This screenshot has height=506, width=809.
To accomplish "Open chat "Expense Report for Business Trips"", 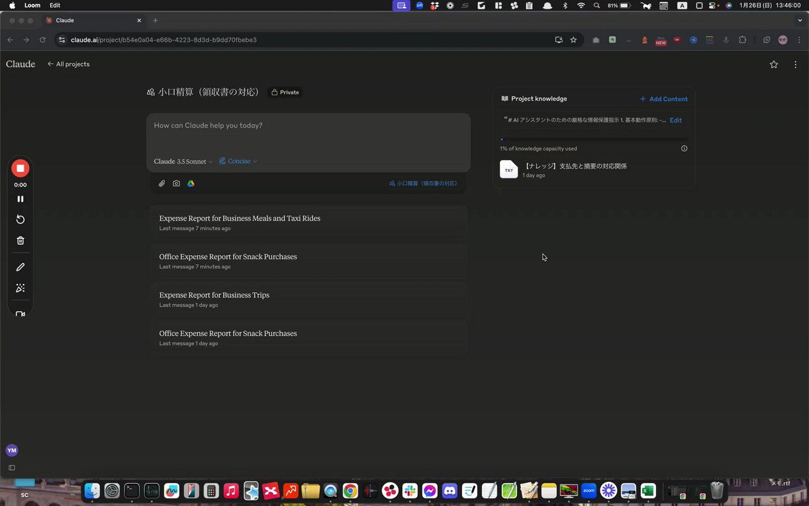I will [x=308, y=299].
